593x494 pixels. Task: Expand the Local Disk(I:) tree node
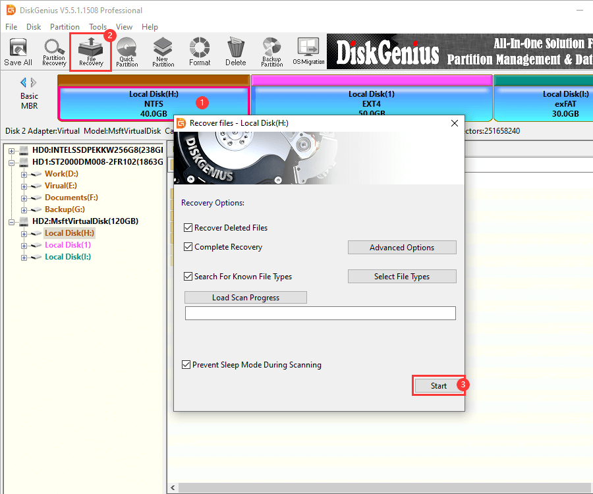24,258
